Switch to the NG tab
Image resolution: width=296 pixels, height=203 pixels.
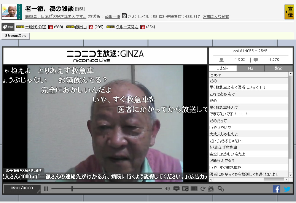click(x=251, y=68)
